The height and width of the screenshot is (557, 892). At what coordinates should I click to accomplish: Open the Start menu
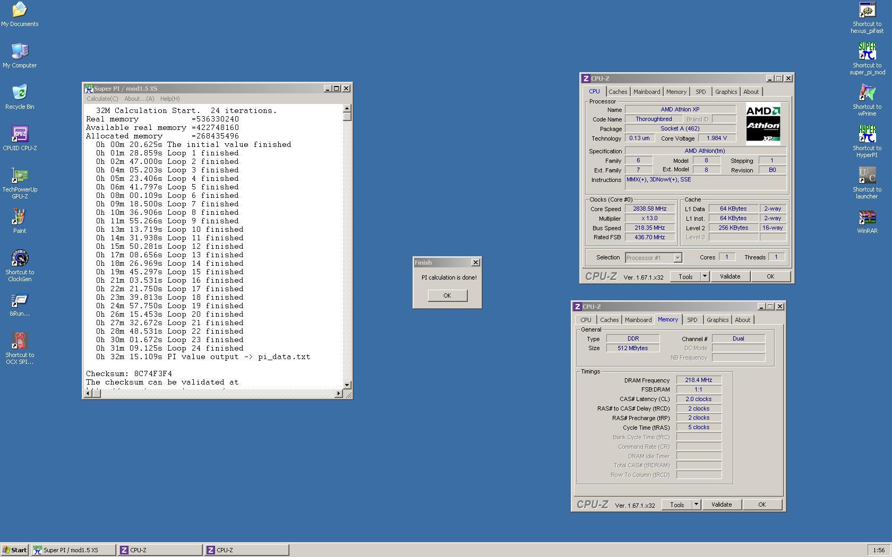tap(15, 550)
